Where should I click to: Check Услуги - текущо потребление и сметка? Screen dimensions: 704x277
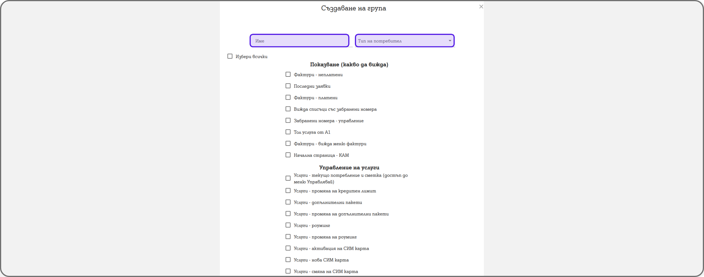click(x=288, y=178)
